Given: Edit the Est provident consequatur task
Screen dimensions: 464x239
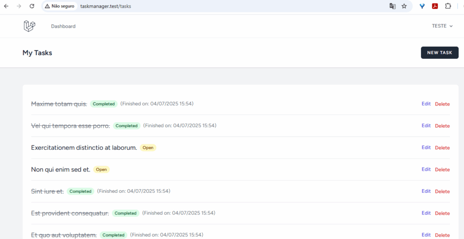Looking at the screenshot, I should point(426,213).
